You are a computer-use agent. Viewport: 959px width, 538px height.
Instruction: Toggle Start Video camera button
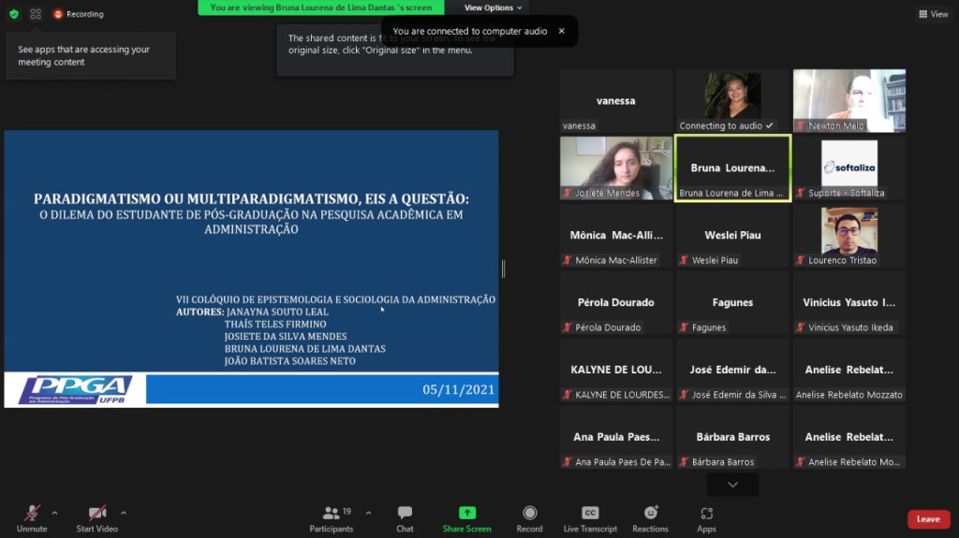tap(97, 513)
